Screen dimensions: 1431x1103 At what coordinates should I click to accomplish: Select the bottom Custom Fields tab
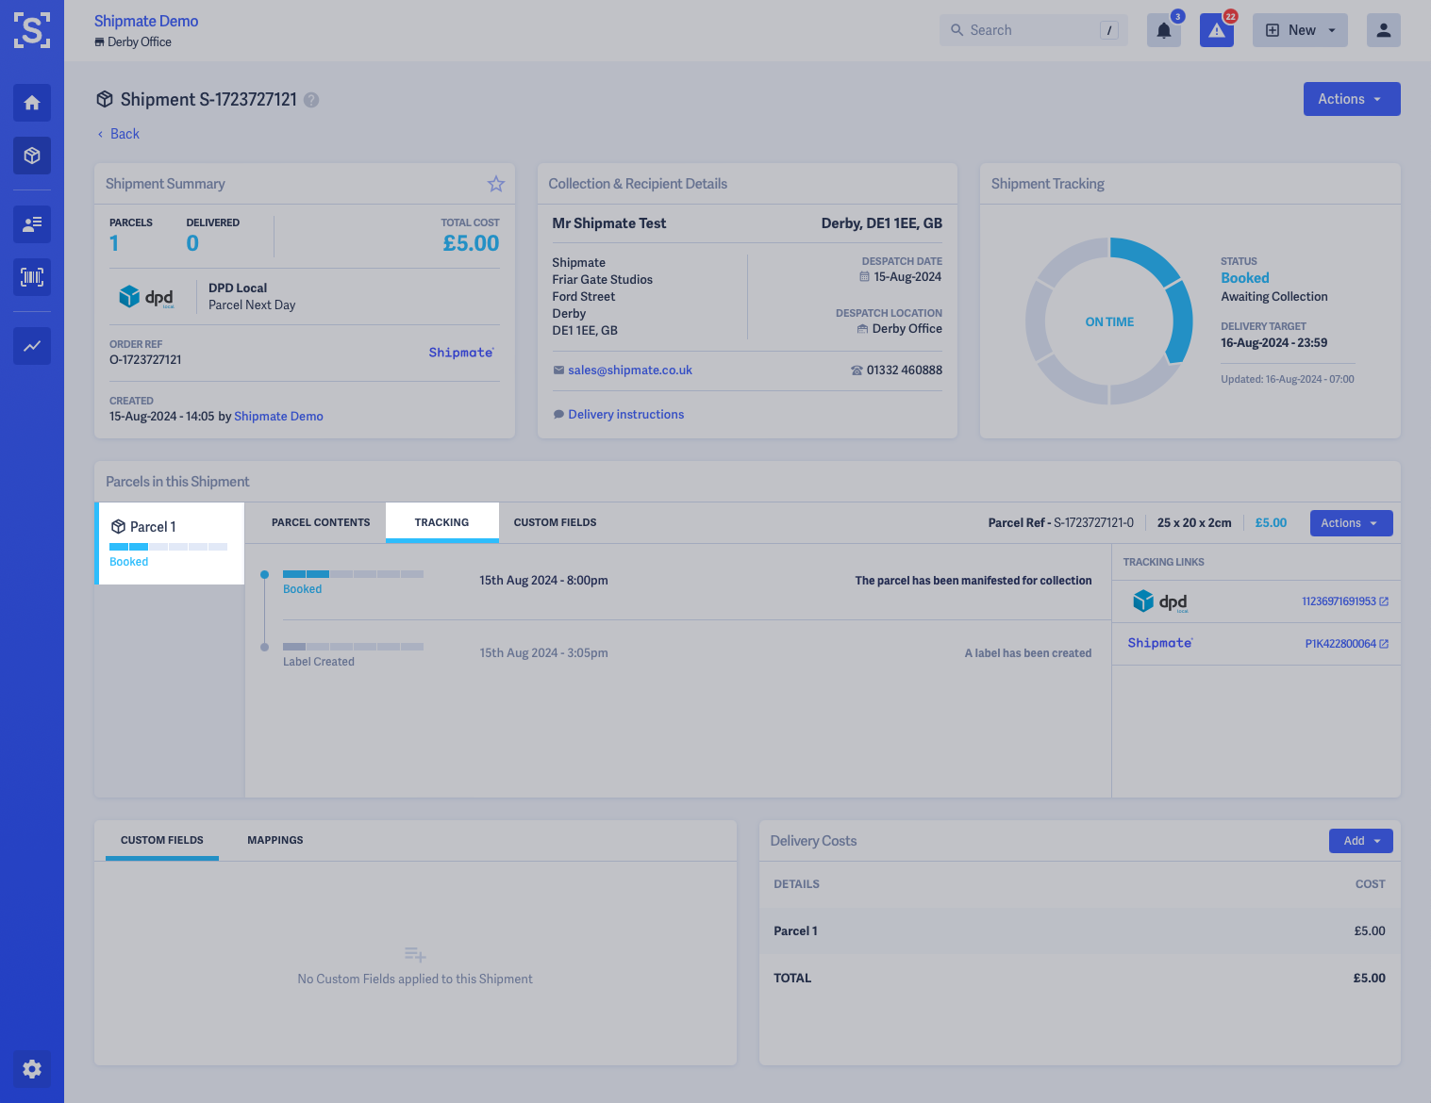click(x=162, y=840)
